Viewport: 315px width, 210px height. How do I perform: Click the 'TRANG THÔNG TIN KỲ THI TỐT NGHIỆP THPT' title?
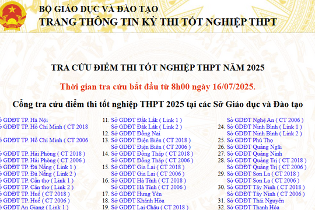158,22
